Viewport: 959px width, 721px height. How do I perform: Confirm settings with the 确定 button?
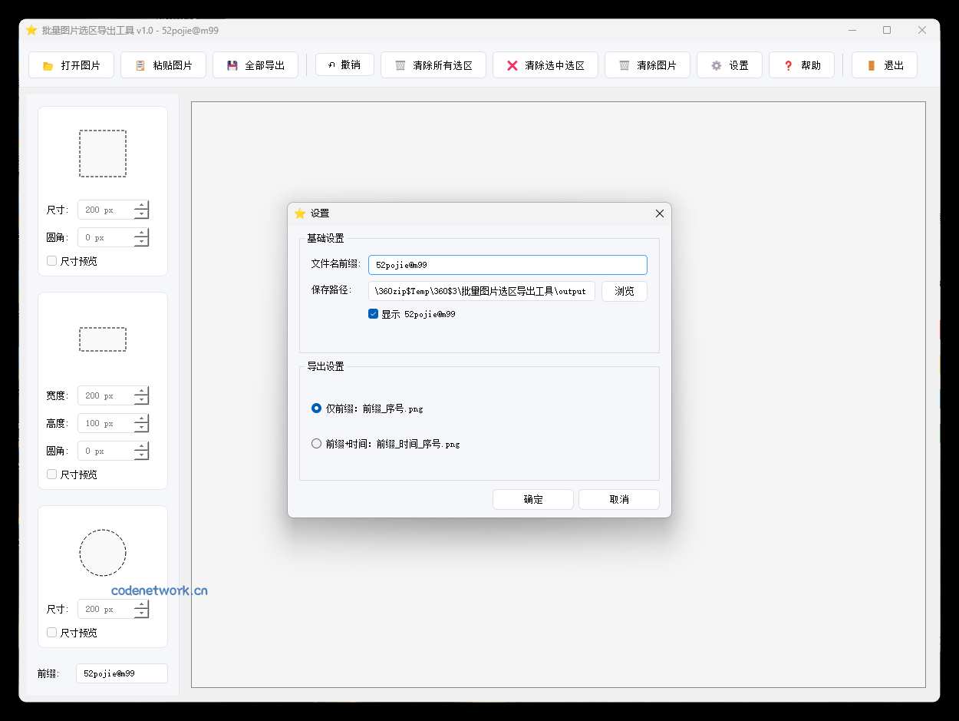pyautogui.click(x=532, y=499)
